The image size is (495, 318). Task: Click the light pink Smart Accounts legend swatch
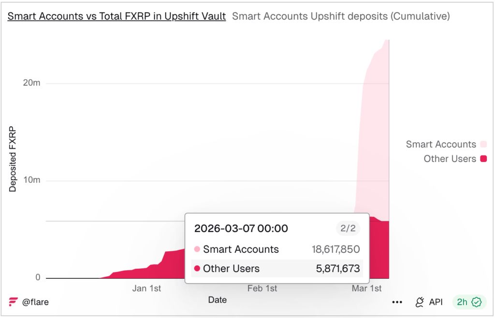click(483, 144)
